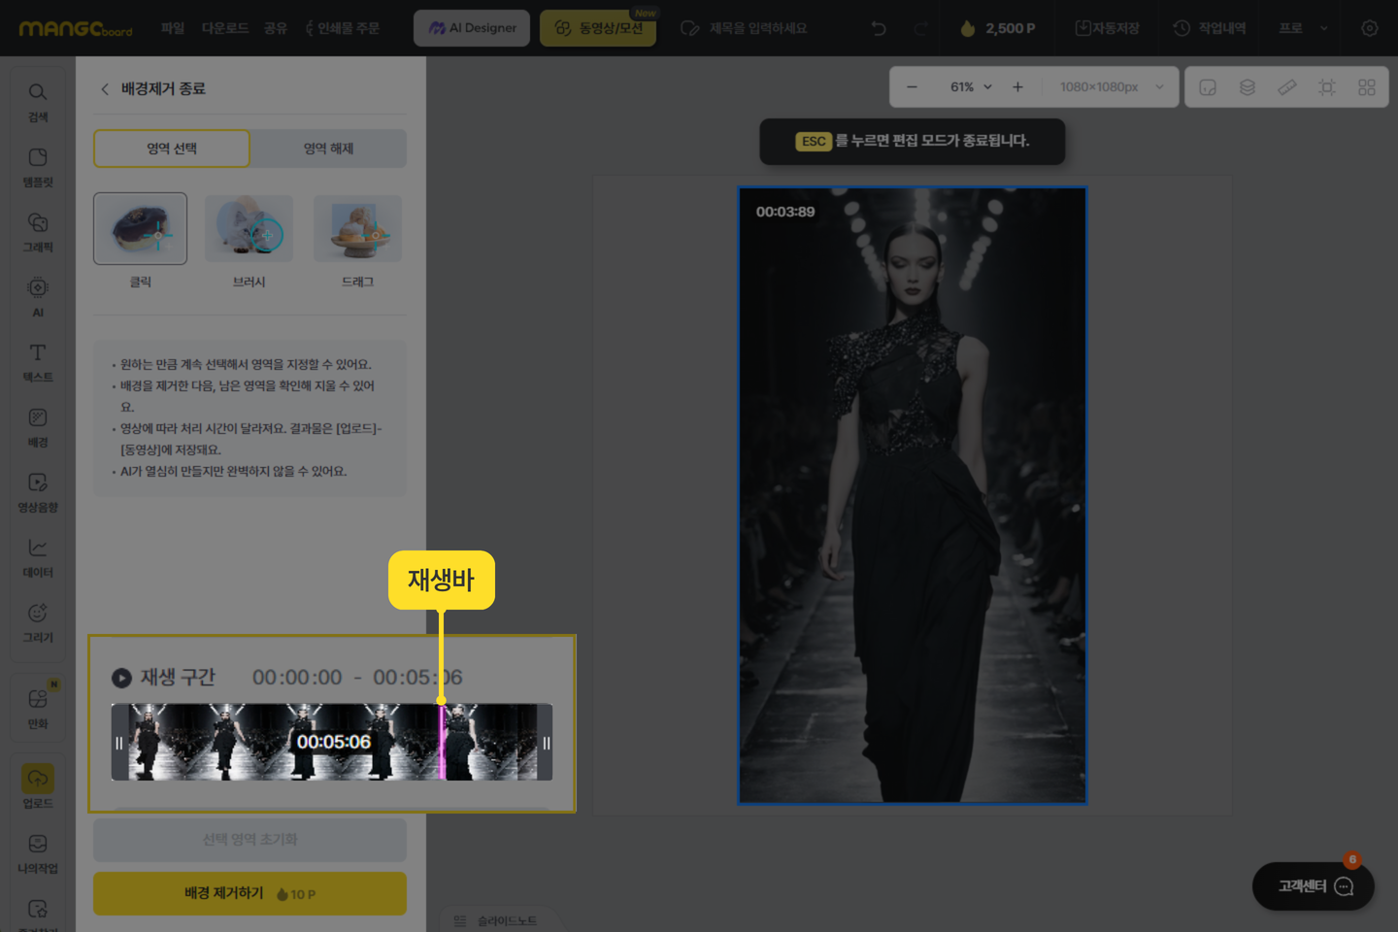Viewport: 1398px width, 932px height.
Task: Open the 텍스트 text sidebar tool
Action: [x=38, y=362]
